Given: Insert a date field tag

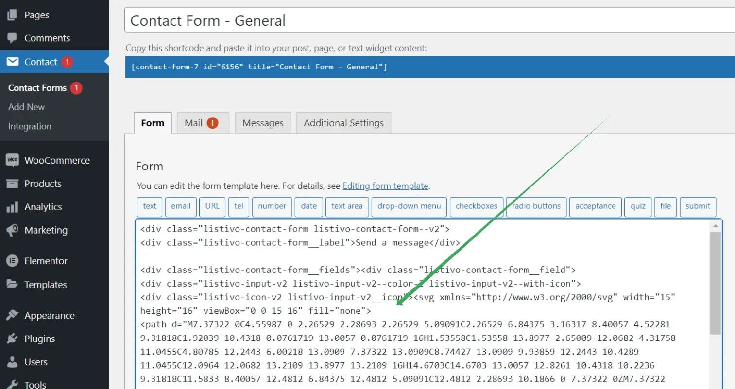Looking at the screenshot, I should click(309, 206).
